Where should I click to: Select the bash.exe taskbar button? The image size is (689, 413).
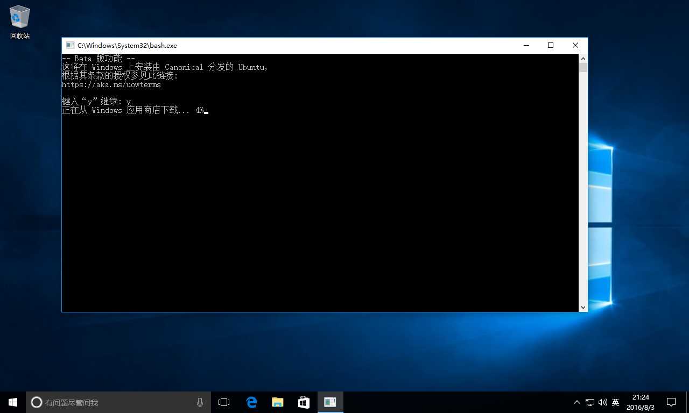[x=330, y=402]
